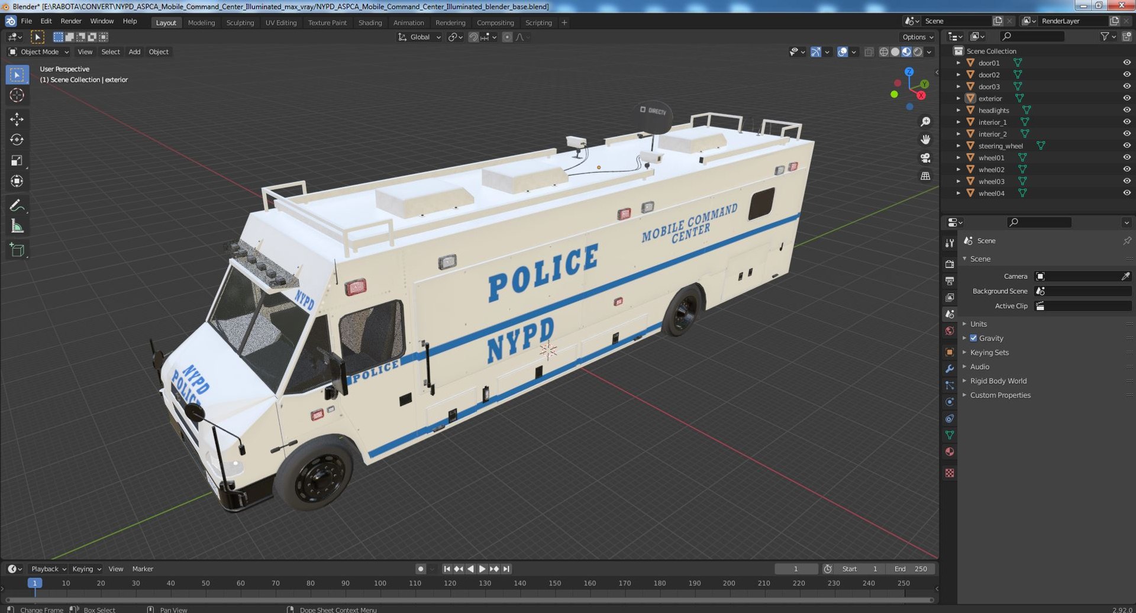Activate the Move tool

click(x=17, y=119)
